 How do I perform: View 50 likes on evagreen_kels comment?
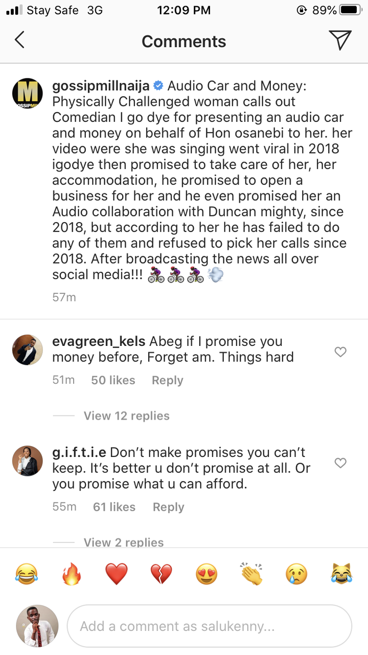tap(113, 380)
